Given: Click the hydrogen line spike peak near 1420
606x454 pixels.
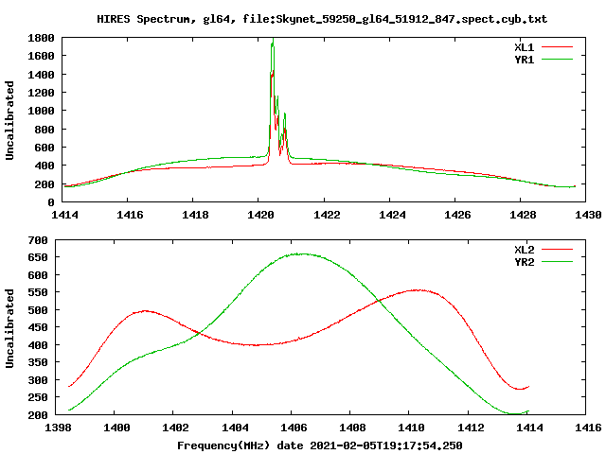Looking at the screenshot, I should point(273,40).
